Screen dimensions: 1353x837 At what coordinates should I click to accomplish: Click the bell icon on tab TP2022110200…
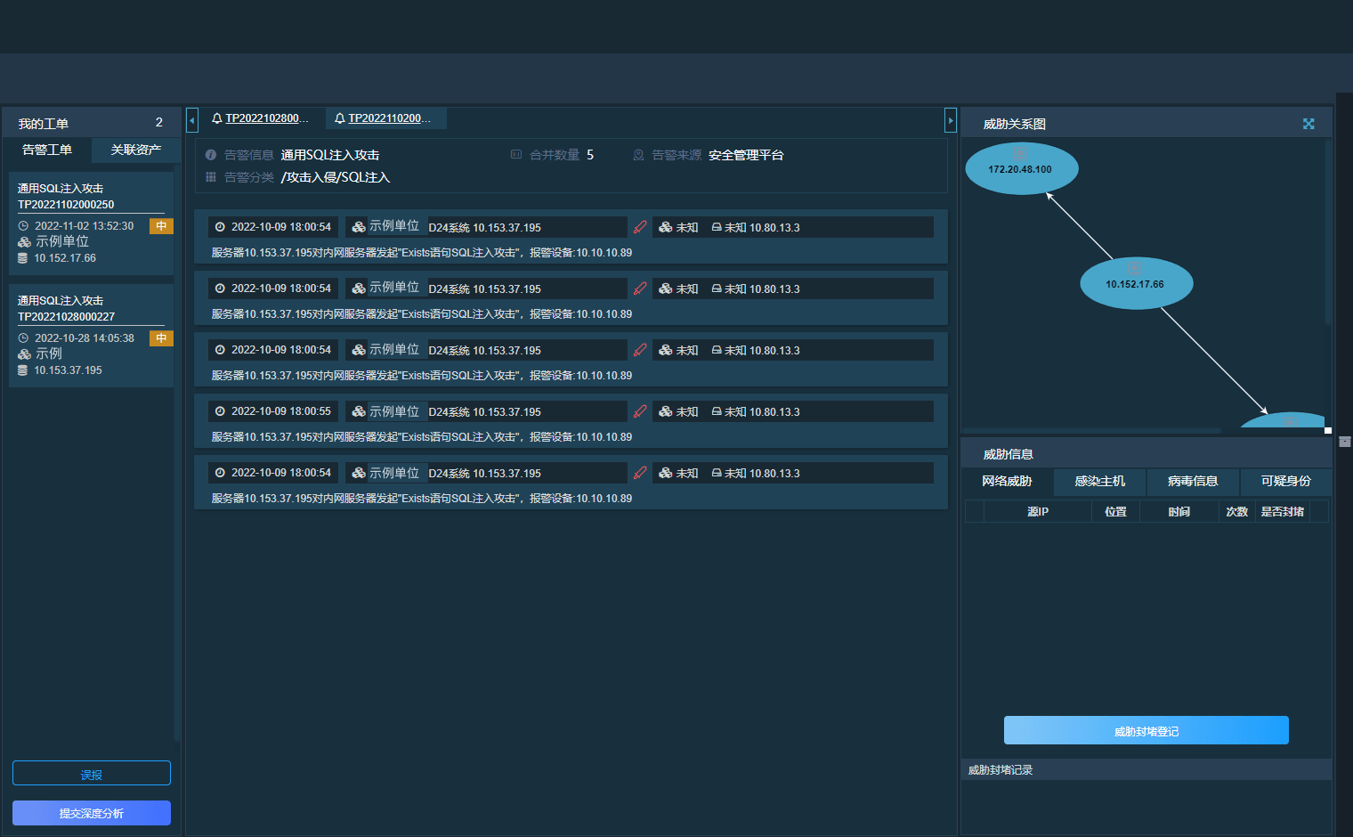point(339,118)
